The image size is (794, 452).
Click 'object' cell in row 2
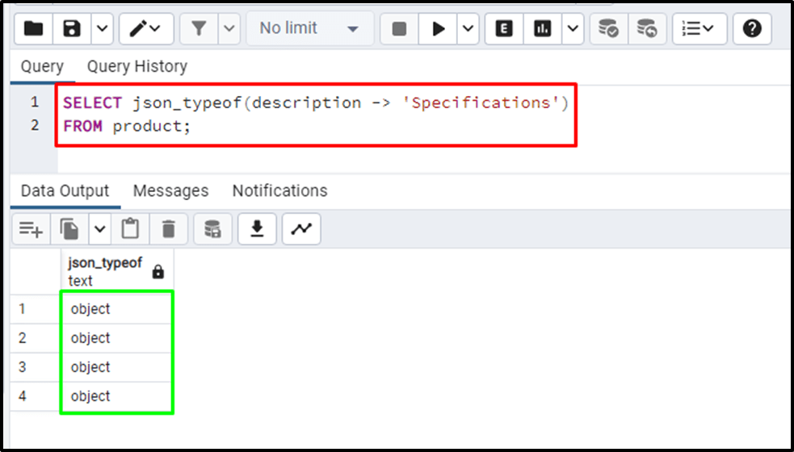pyautogui.click(x=116, y=338)
